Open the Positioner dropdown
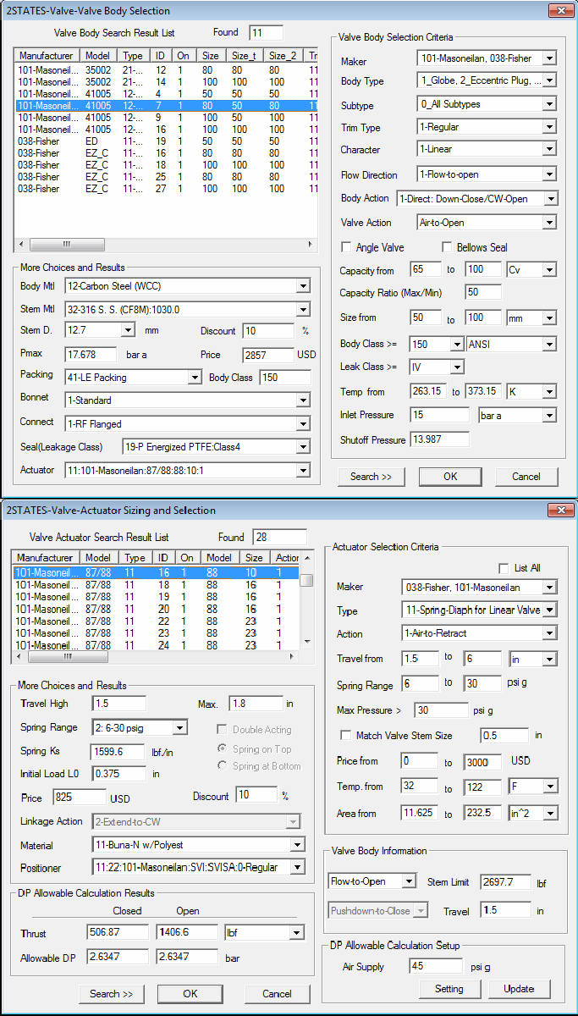The image size is (578, 1016). click(297, 867)
